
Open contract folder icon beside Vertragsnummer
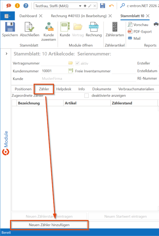(71, 63)
